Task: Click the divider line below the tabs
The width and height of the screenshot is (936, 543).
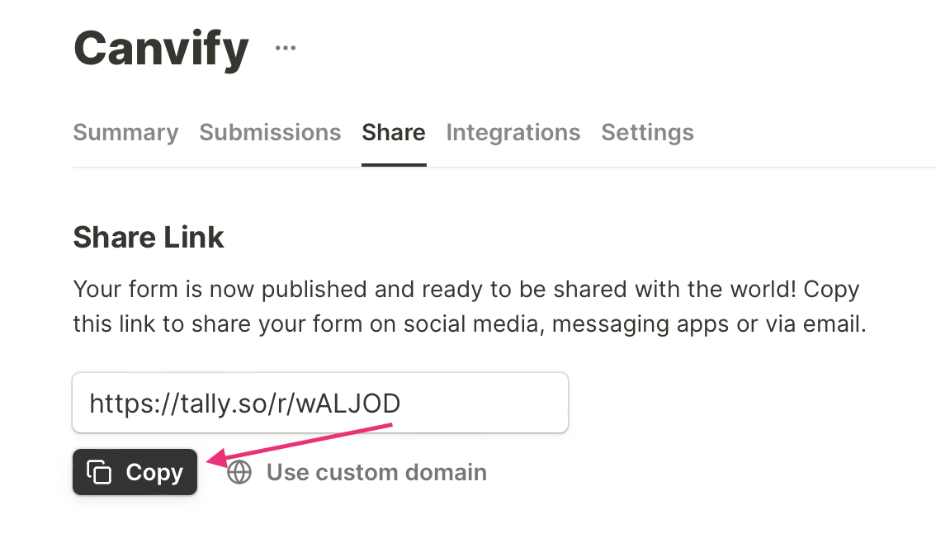Action: click(660, 168)
